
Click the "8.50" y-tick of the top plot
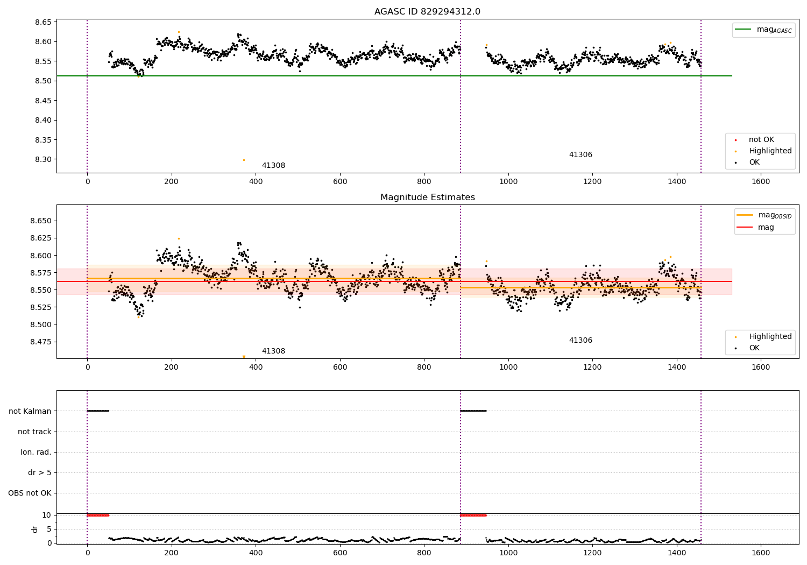(43, 81)
